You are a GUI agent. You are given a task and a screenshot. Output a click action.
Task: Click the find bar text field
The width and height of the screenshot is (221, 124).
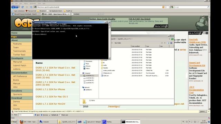point(26,115)
